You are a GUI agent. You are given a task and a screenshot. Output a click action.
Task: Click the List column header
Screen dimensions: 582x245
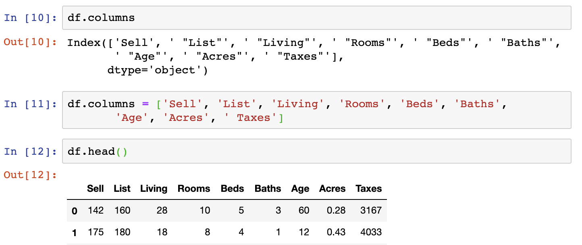[122, 189]
